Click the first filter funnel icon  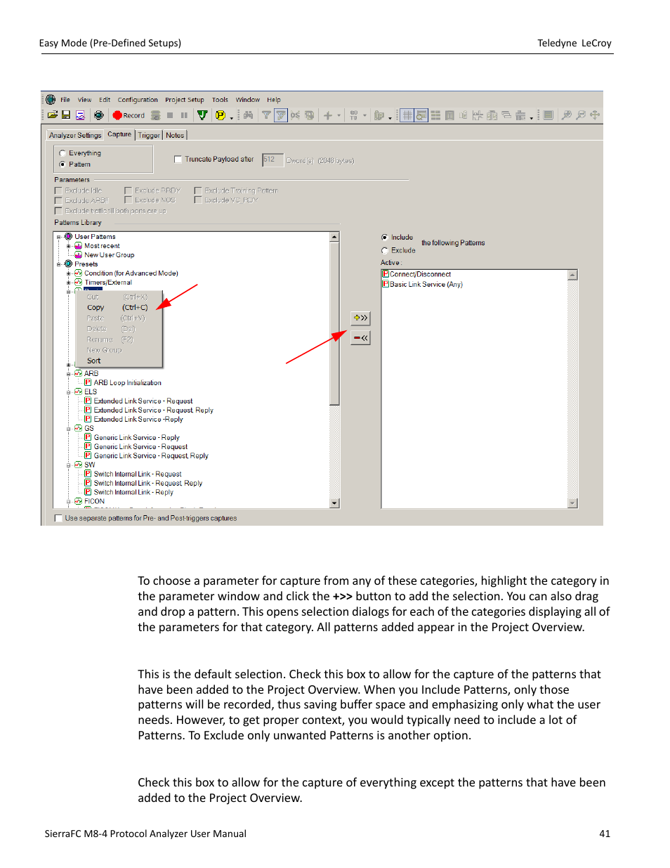click(x=267, y=115)
